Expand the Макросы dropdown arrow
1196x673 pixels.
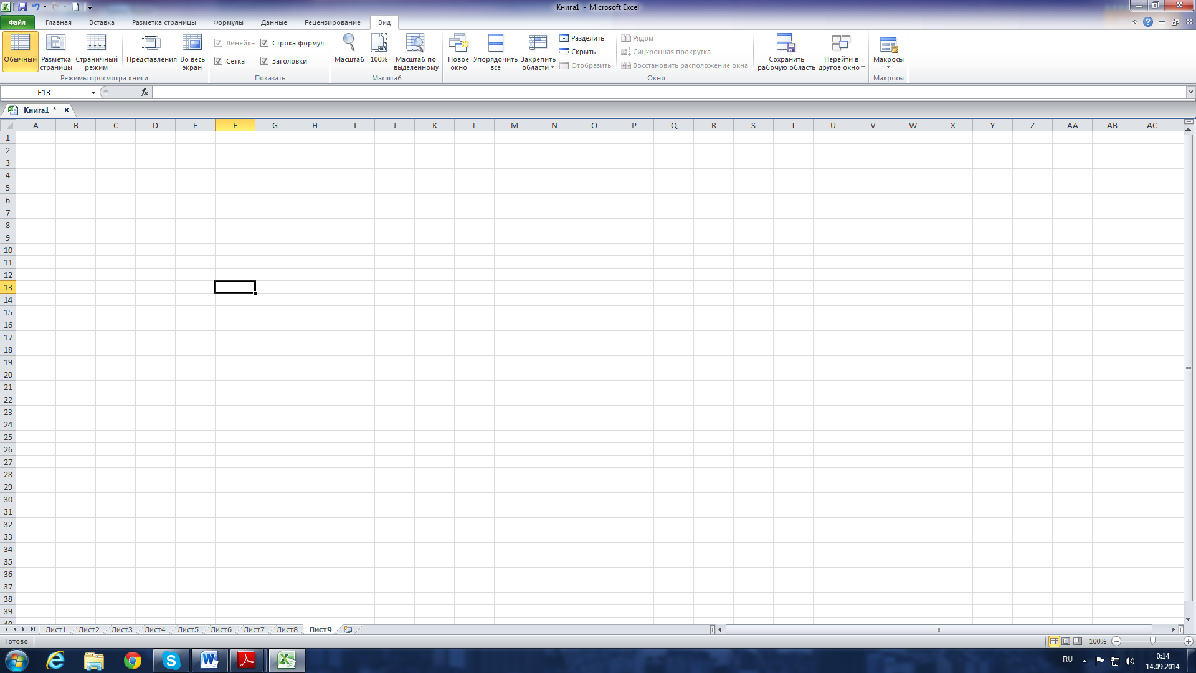coord(888,67)
